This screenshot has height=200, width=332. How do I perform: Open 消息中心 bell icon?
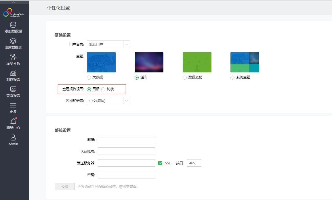pyautogui.click(x=13, y=121)
